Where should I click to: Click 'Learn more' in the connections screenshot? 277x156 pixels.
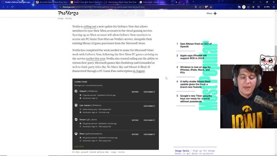79,146
